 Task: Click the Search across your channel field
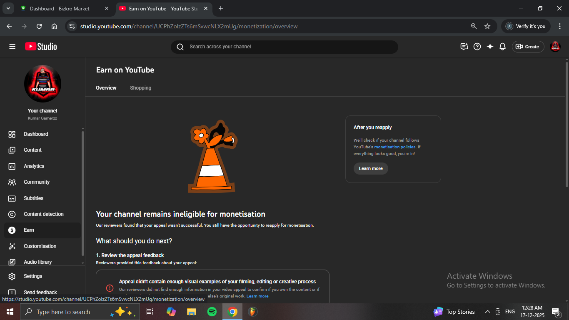pos(284,47)
